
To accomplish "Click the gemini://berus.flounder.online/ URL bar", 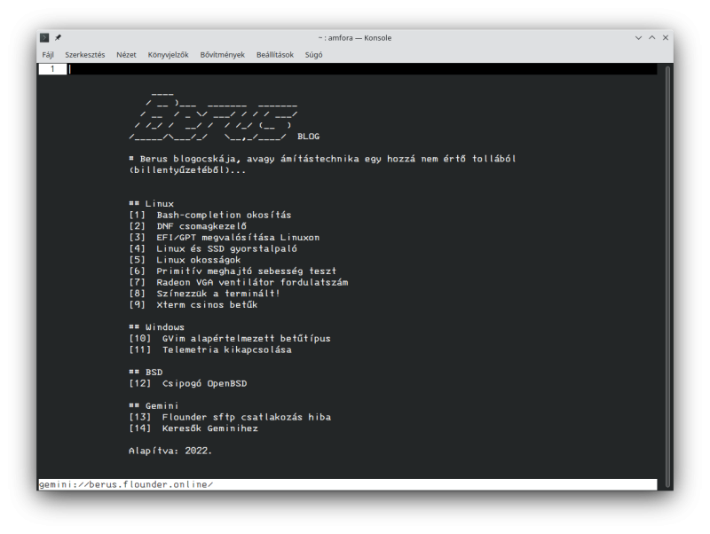I will pyautogui.click(x=348, y=484).
